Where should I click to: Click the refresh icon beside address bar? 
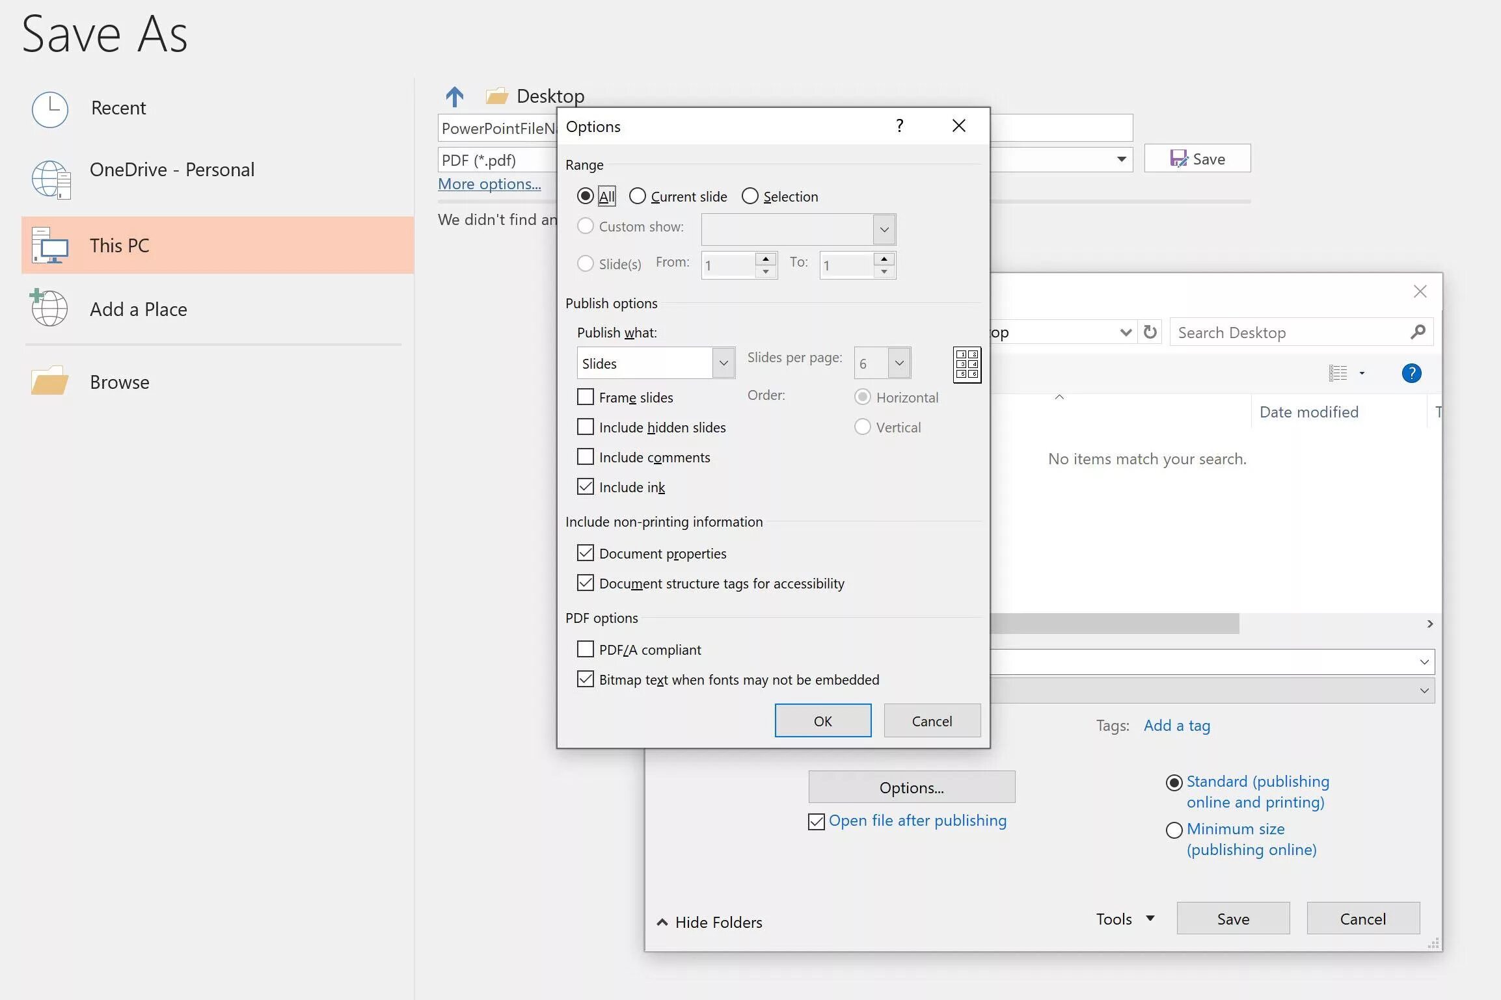1150,332
